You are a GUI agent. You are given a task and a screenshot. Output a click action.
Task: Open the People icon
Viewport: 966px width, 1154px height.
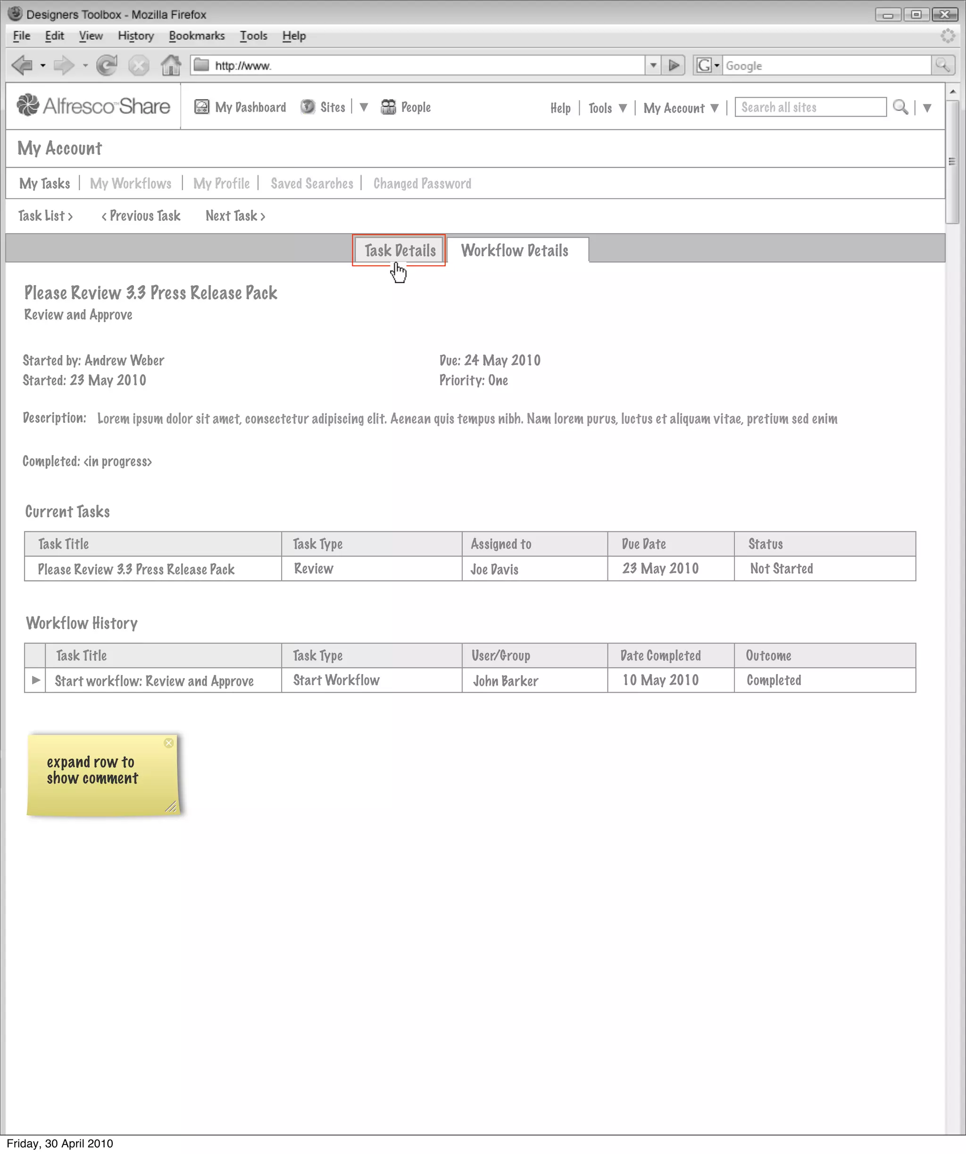pos(388,107)
